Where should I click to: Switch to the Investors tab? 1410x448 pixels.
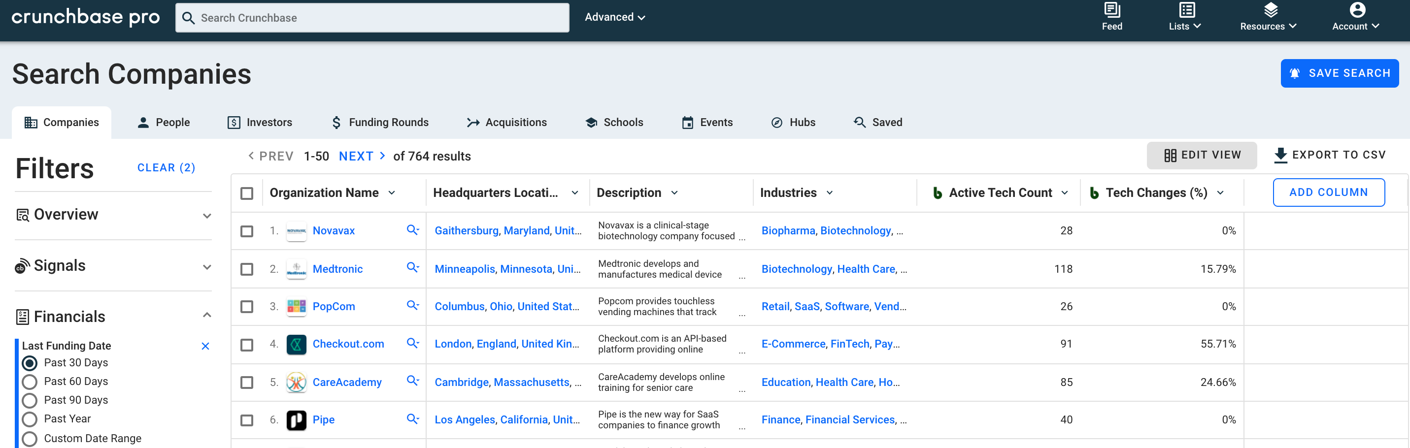coord(260,123)
